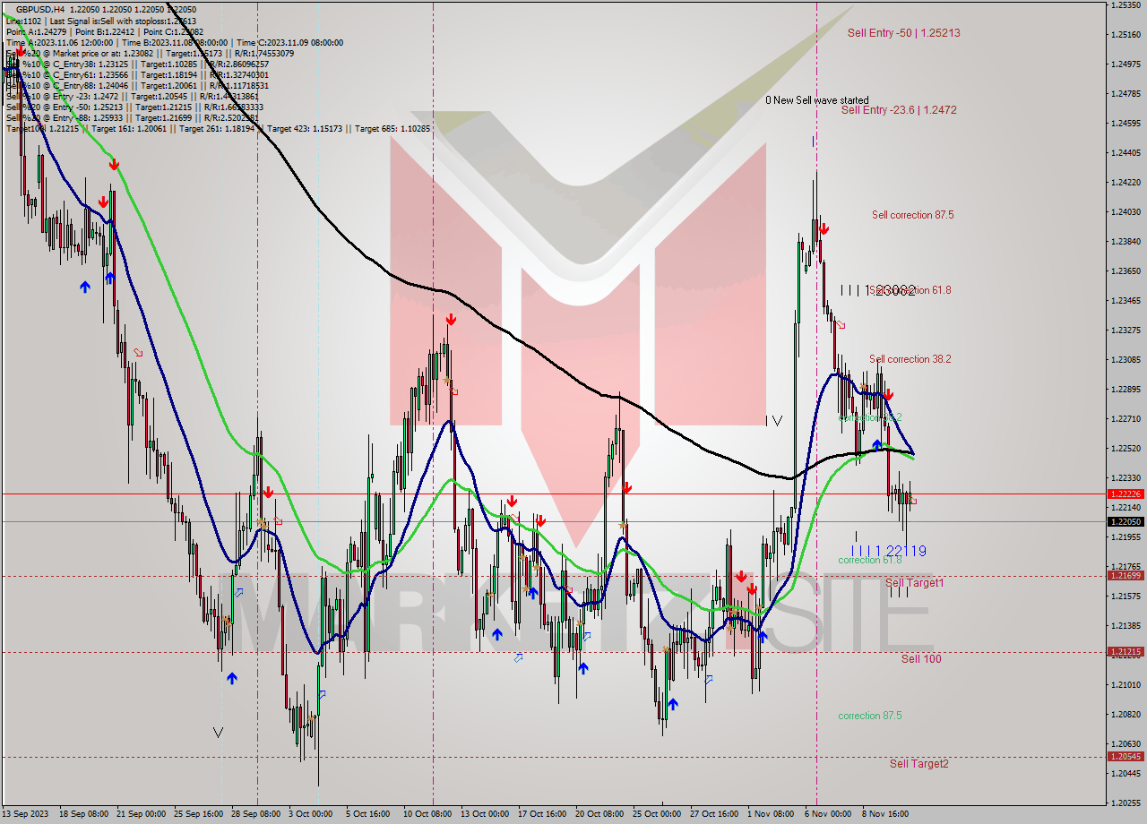The image size is (1147, 824).
Task: Click the '20 Oct 08:00' date on time axis
Action: [x=599, y=814]
